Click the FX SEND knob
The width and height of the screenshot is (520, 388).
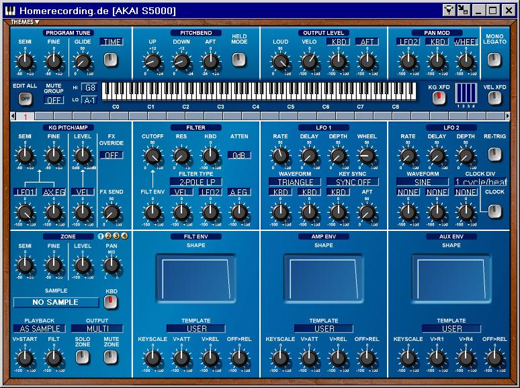pos(112,213)
